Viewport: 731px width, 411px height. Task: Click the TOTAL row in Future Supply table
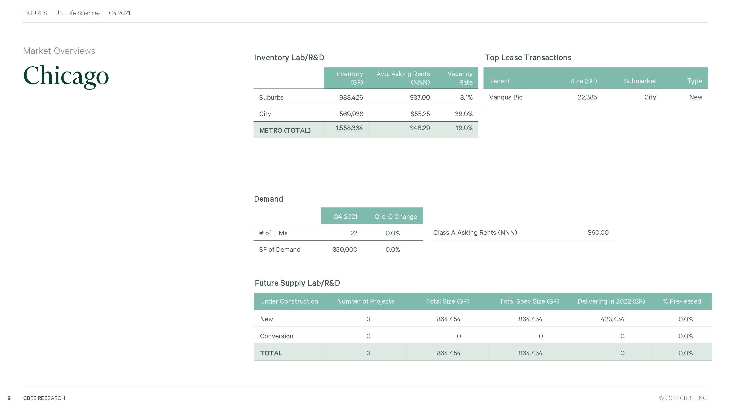point(271,353)
